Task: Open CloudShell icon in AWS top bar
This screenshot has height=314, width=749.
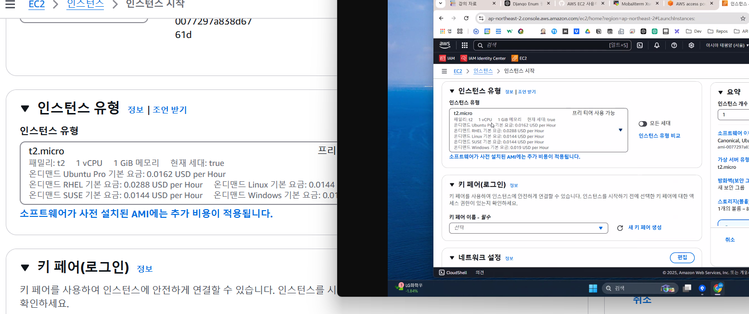Action: click(x=640, y=45)
